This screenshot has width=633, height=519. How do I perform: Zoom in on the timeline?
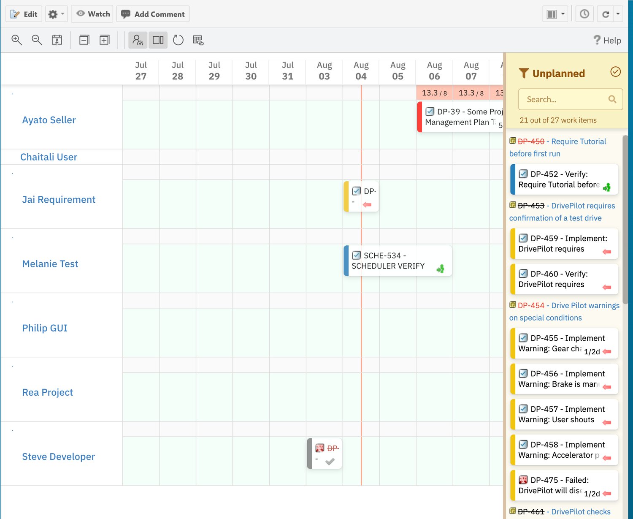17,40
